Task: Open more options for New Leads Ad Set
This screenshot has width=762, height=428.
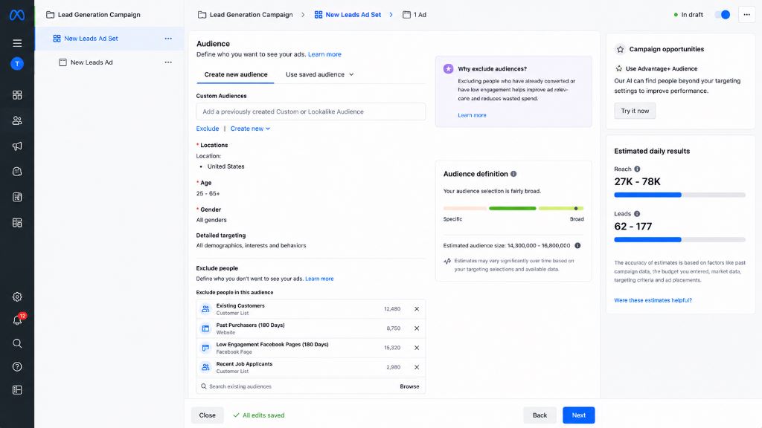Action: [x=168, y=39]
